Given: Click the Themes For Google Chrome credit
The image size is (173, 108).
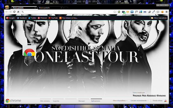Looking at the screenshot, I should click(149, 95).
